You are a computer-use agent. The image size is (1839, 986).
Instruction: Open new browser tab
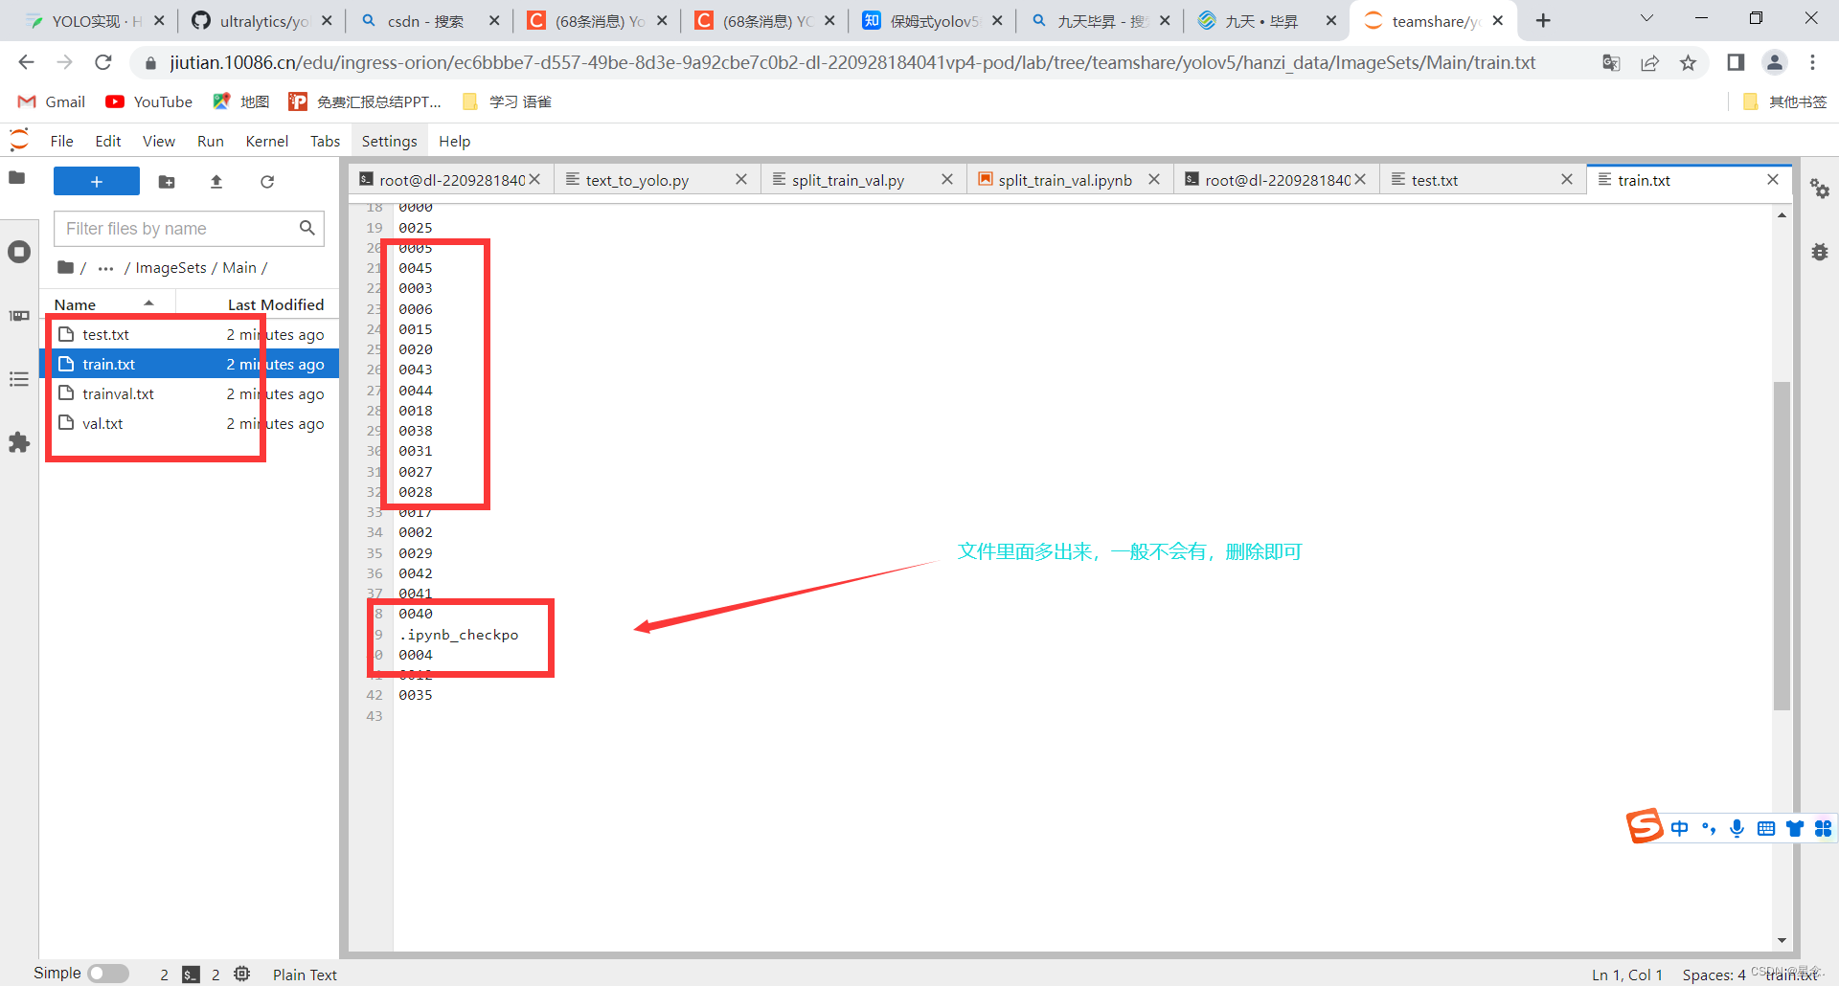(x=1543, y=20)
